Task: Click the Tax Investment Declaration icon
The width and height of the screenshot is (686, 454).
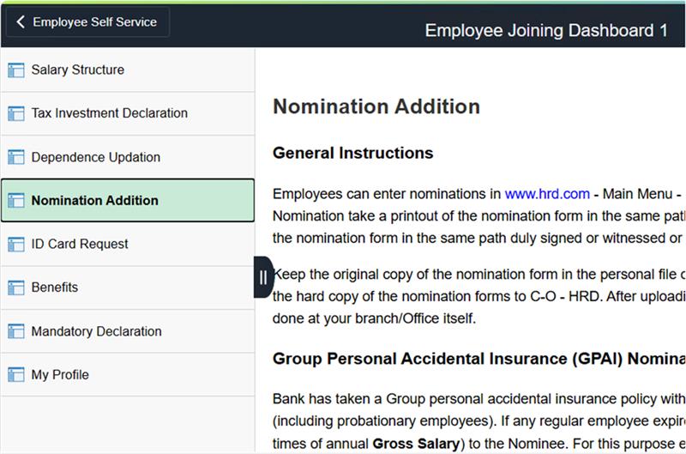Action: click(15, 113)
